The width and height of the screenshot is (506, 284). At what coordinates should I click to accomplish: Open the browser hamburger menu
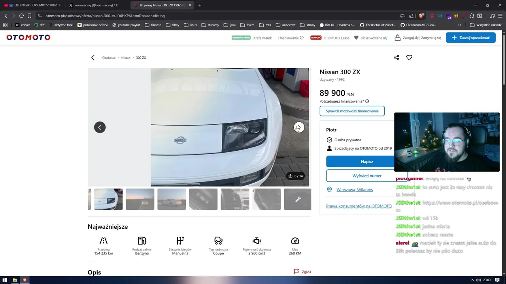pos(500,16)
